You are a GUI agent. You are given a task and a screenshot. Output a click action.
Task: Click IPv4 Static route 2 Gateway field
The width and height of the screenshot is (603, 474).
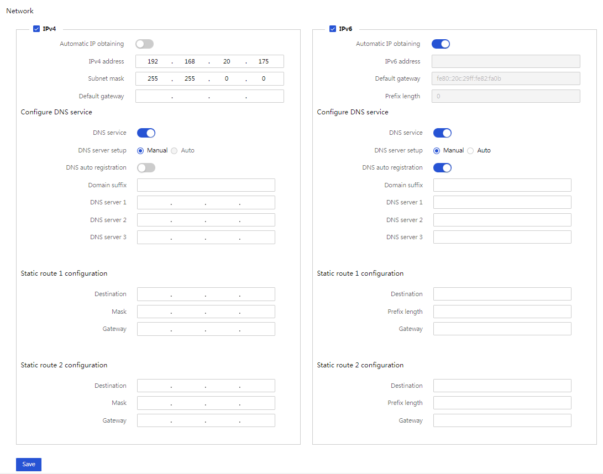click(206, 420)
